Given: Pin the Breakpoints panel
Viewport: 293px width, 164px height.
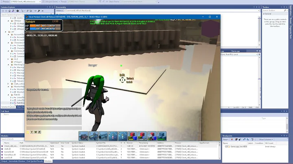Looking at the screenshot, I should [284, 136].
